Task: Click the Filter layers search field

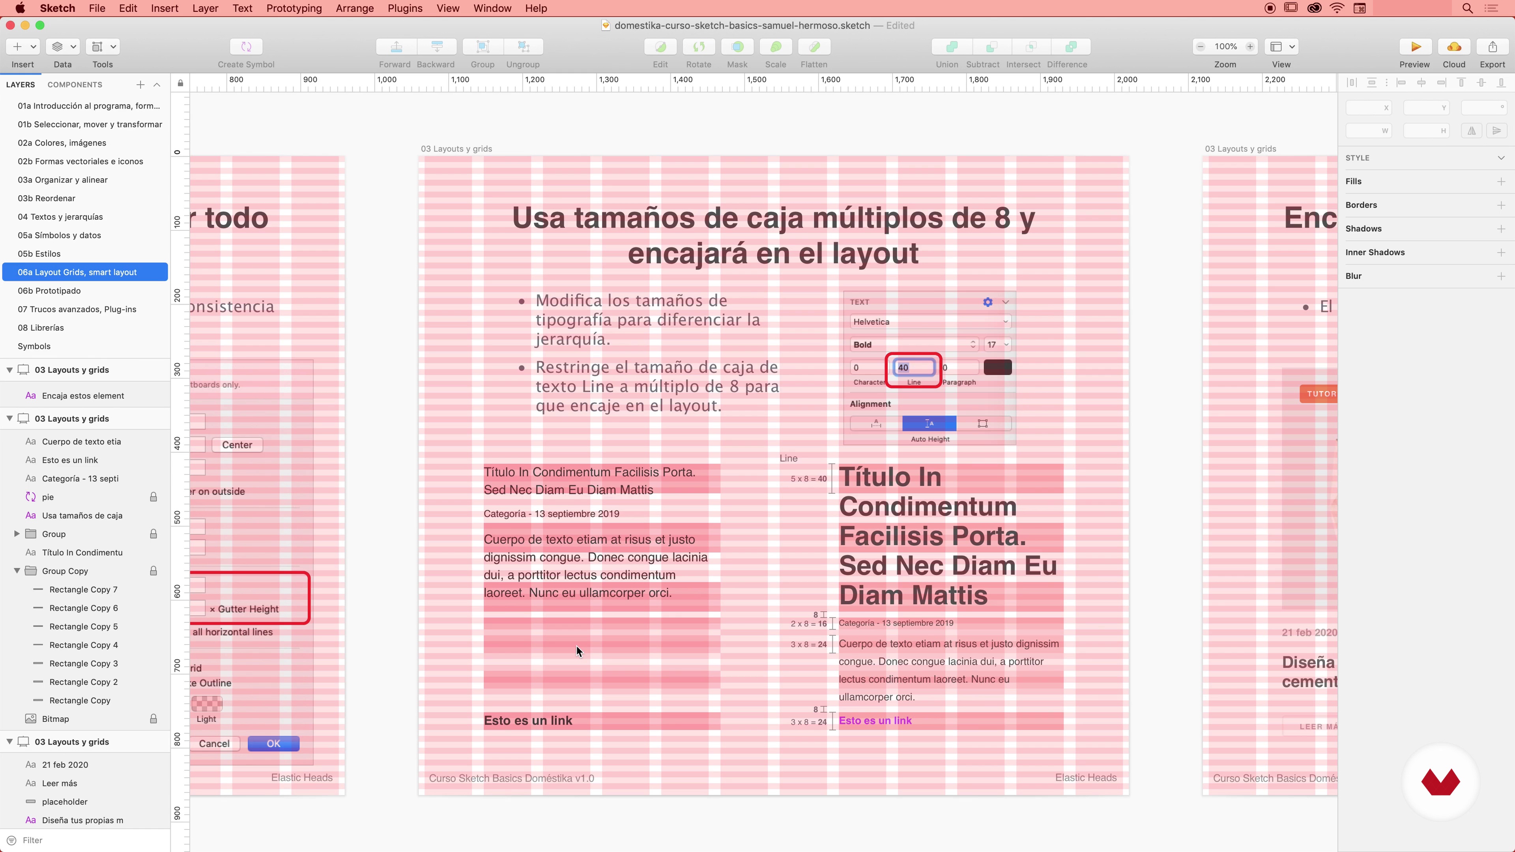Action: pyautogui.click(x=85, y=840)
